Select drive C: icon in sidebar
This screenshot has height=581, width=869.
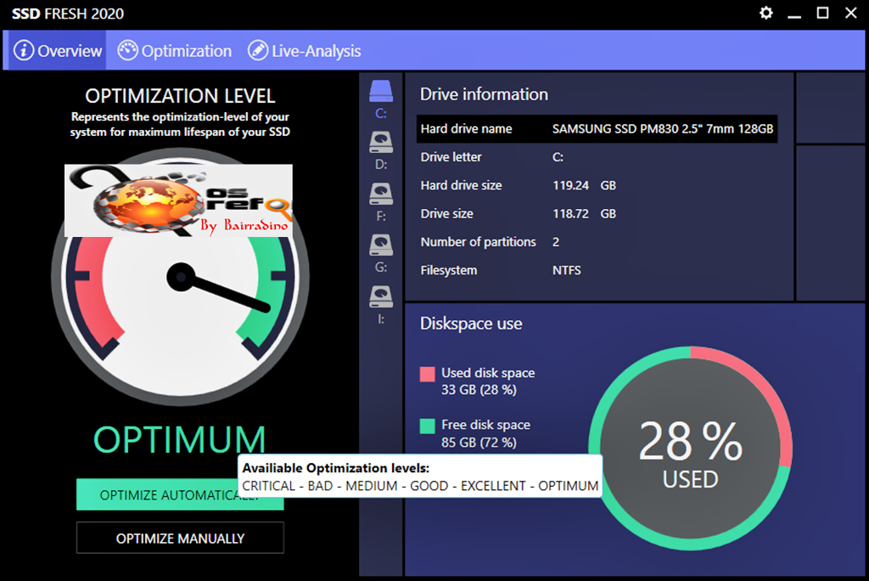tap(381, 91)
